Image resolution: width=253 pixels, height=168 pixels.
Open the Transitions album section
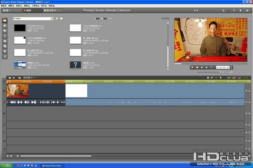tap(5, 26)
